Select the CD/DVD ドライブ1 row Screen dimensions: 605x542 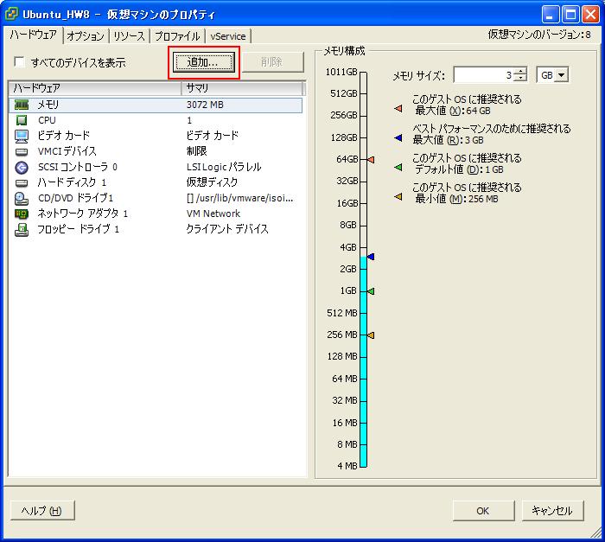[x=156, y=199]
